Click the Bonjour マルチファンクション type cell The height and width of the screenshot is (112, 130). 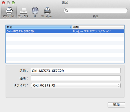[92, 31]
